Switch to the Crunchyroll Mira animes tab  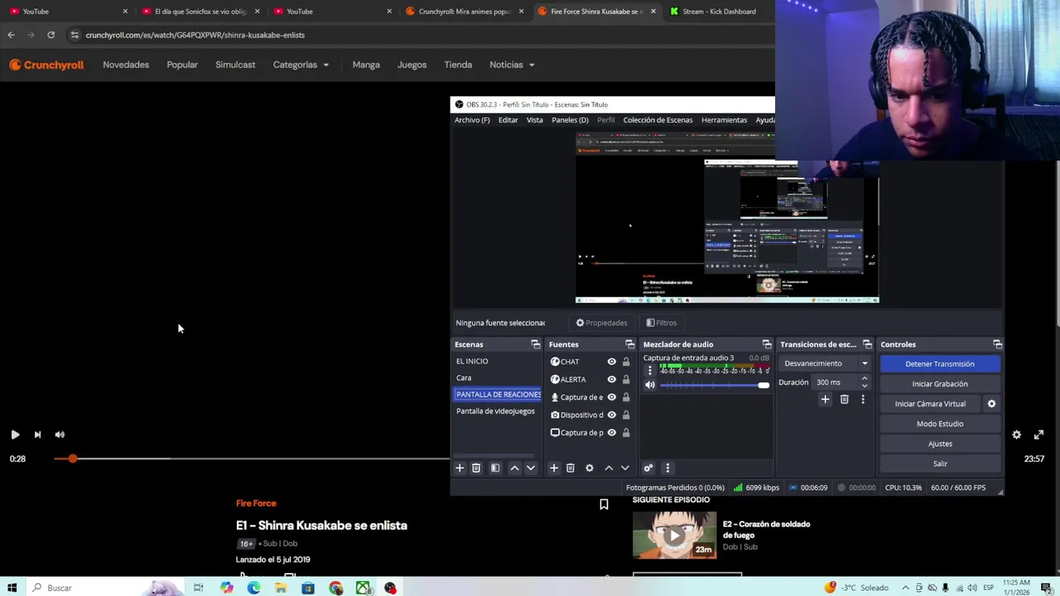[464, 12]
